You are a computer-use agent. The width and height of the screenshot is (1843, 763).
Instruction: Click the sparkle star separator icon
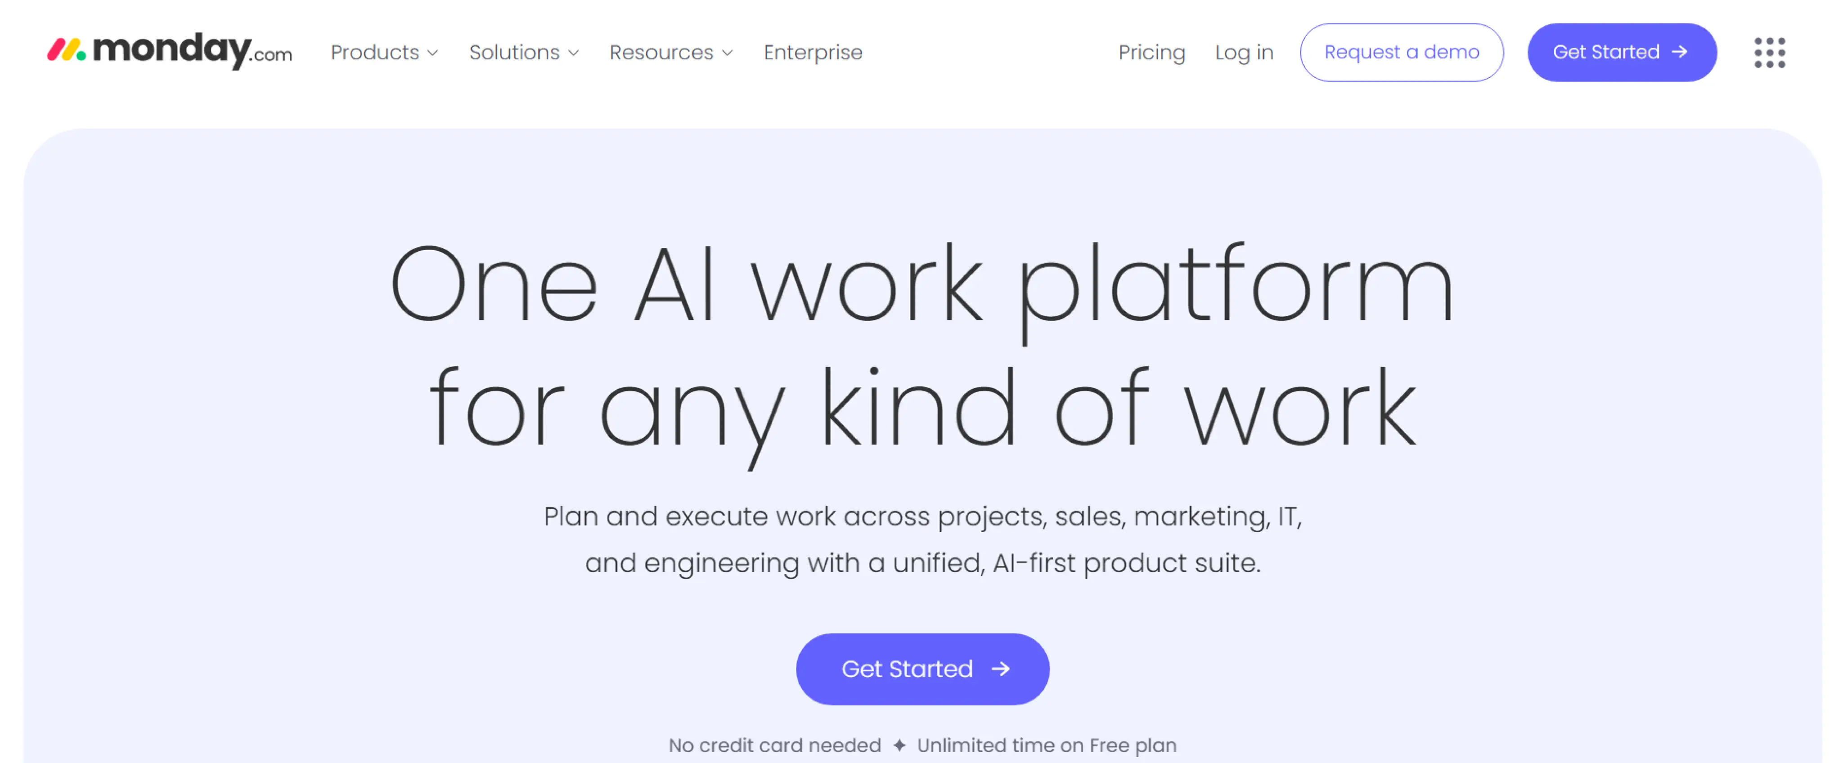click(899, 745)
